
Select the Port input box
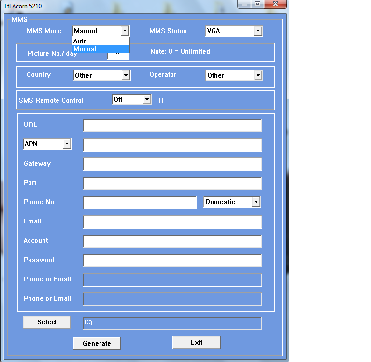(x=172, y=183)
